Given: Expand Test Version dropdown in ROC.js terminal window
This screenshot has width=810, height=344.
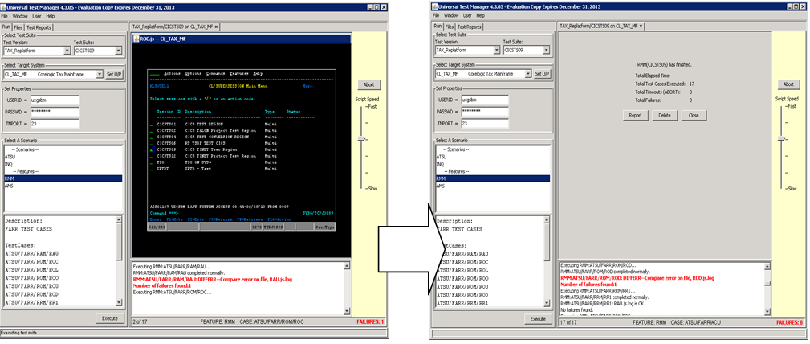Looking at the screenshot, I should pos(67,51).
